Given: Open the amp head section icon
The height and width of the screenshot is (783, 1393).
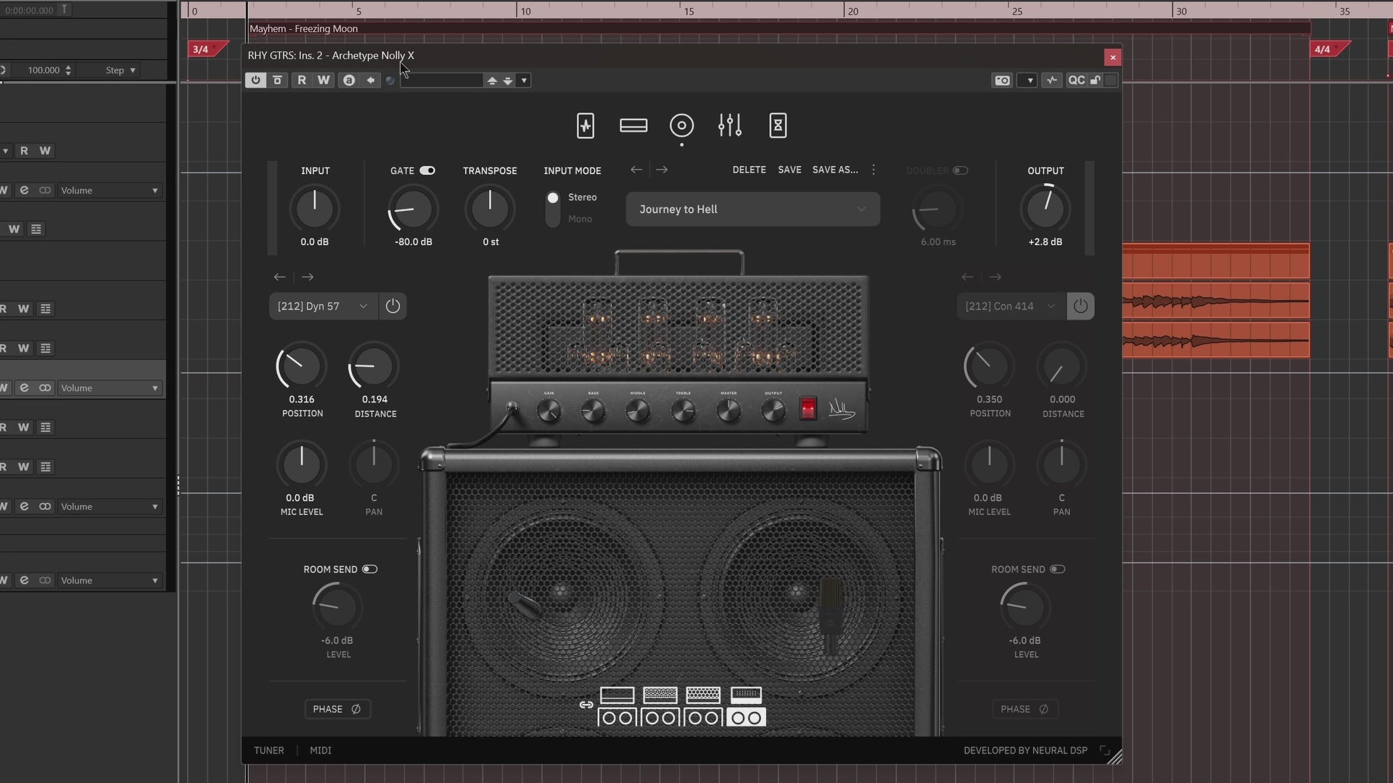Looking at the screenshot, I should point(633,125).
